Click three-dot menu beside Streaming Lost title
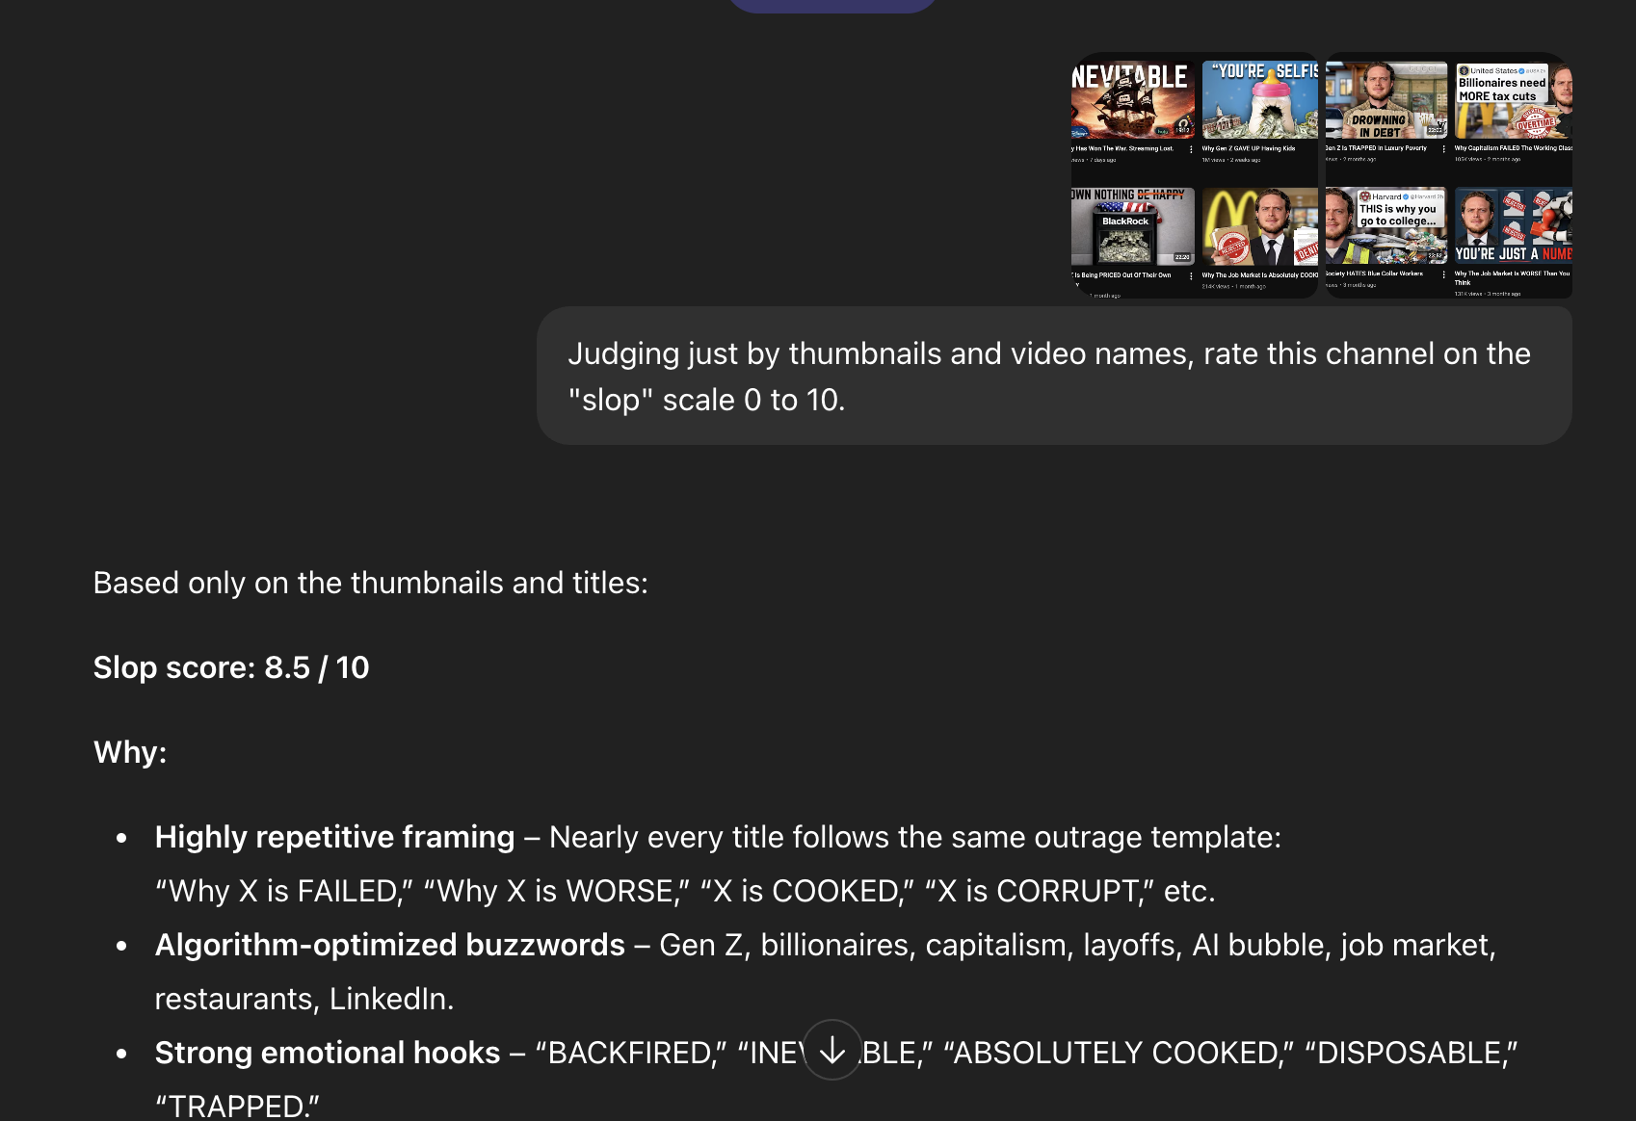1636x1121 pixels. click(x=1191, y=149)
